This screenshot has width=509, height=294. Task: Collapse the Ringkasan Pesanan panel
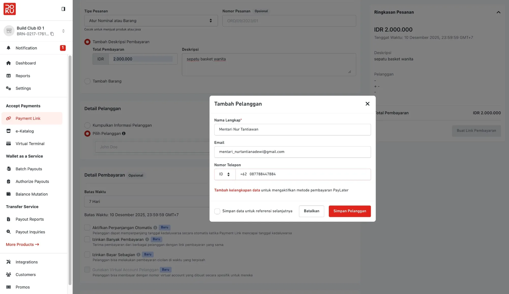498,12
